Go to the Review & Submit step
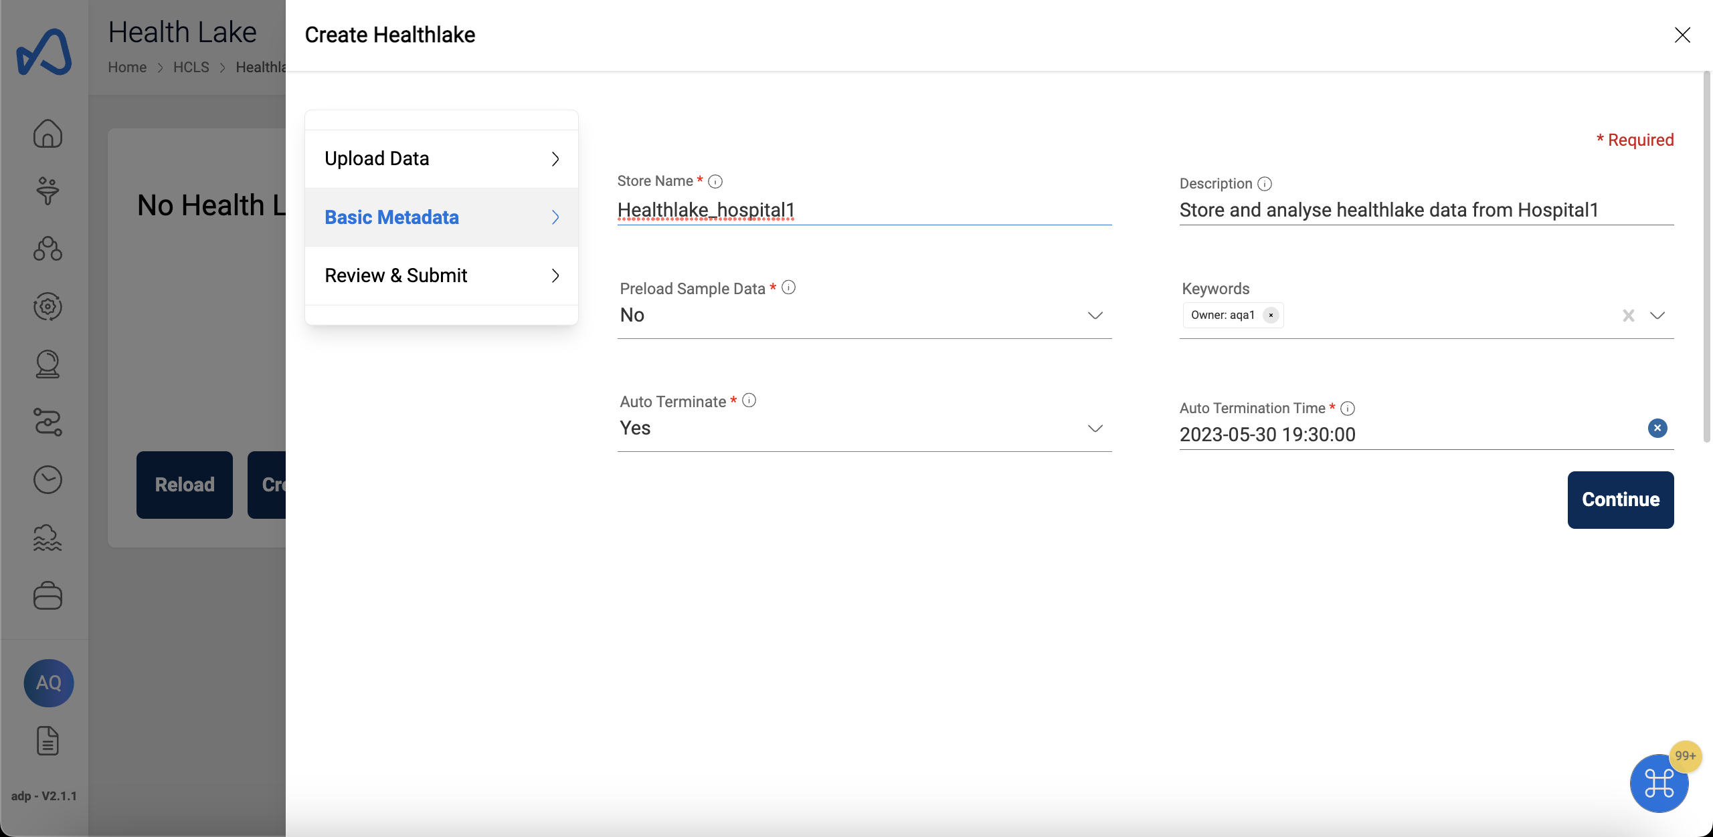Viewport: 1713px width, 837px height. coord(442,275)
